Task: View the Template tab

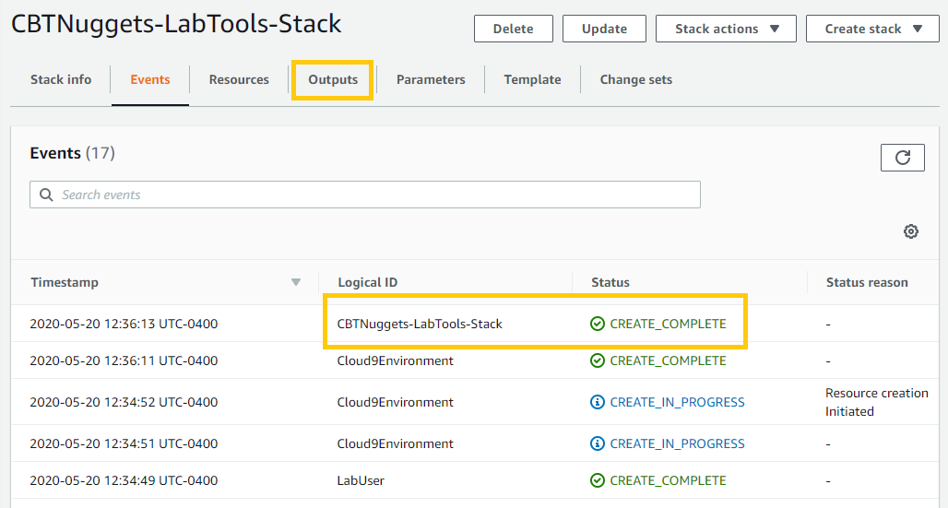Action: [532, 79]
